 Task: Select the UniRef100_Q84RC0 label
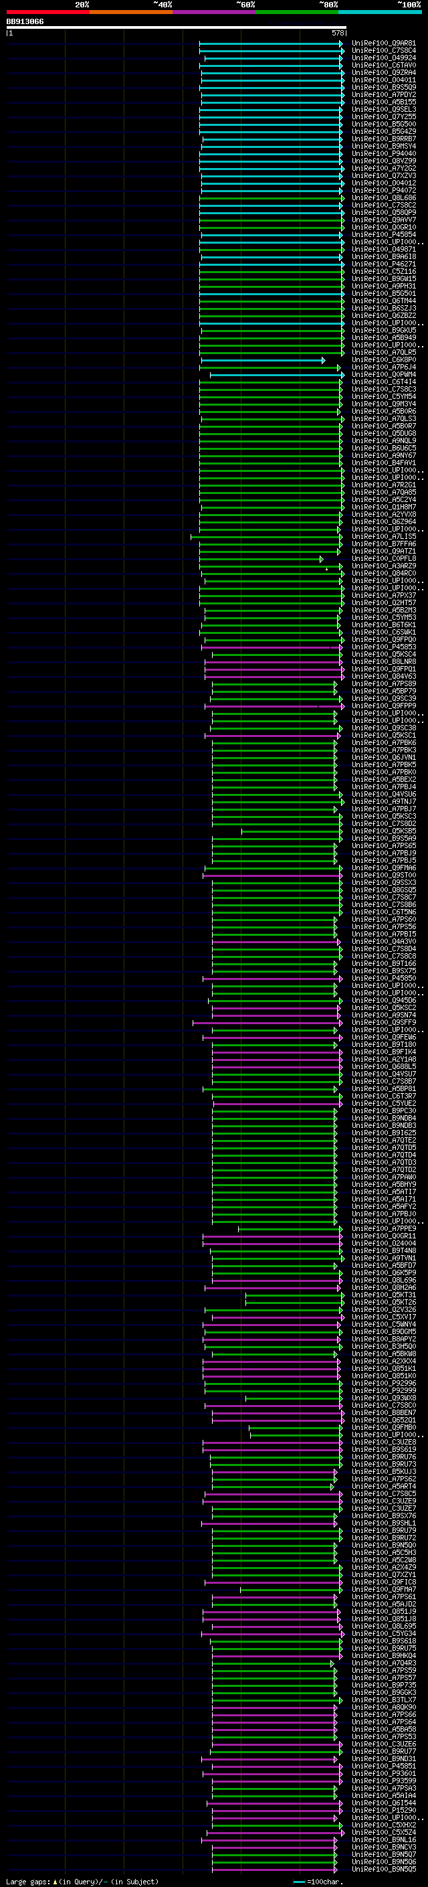click(x=384, y=573)
